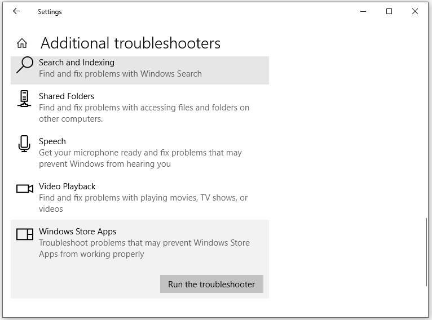The height and width of the screenshot is (320, 432).
Task: Minimize the Settings window
Action: 363,11
